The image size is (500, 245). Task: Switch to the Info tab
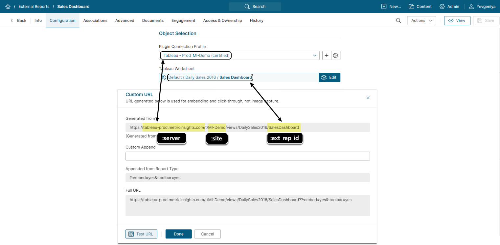[x=38, y=20]
